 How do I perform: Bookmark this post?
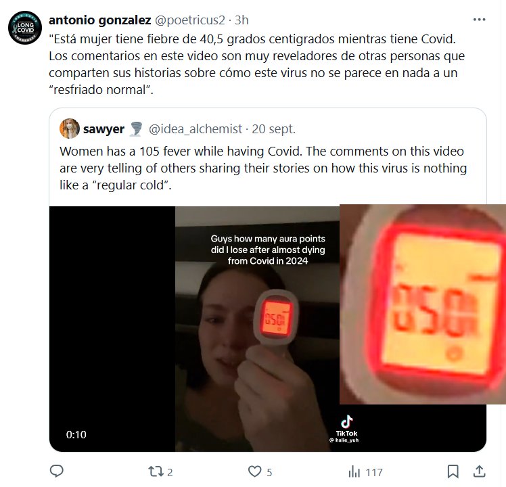pyautogui.click(x=453, y=471)
